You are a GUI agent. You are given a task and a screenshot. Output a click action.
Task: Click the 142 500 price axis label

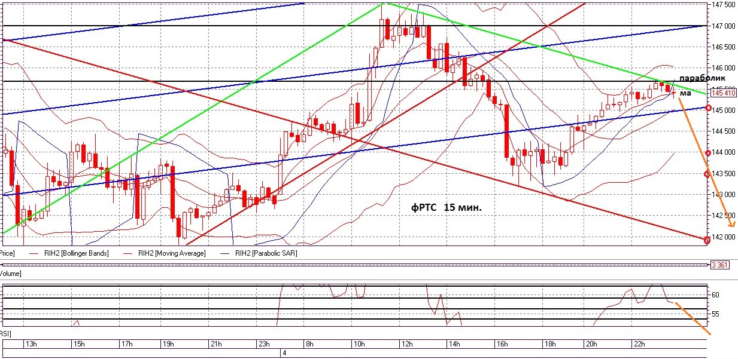[724, 215]
